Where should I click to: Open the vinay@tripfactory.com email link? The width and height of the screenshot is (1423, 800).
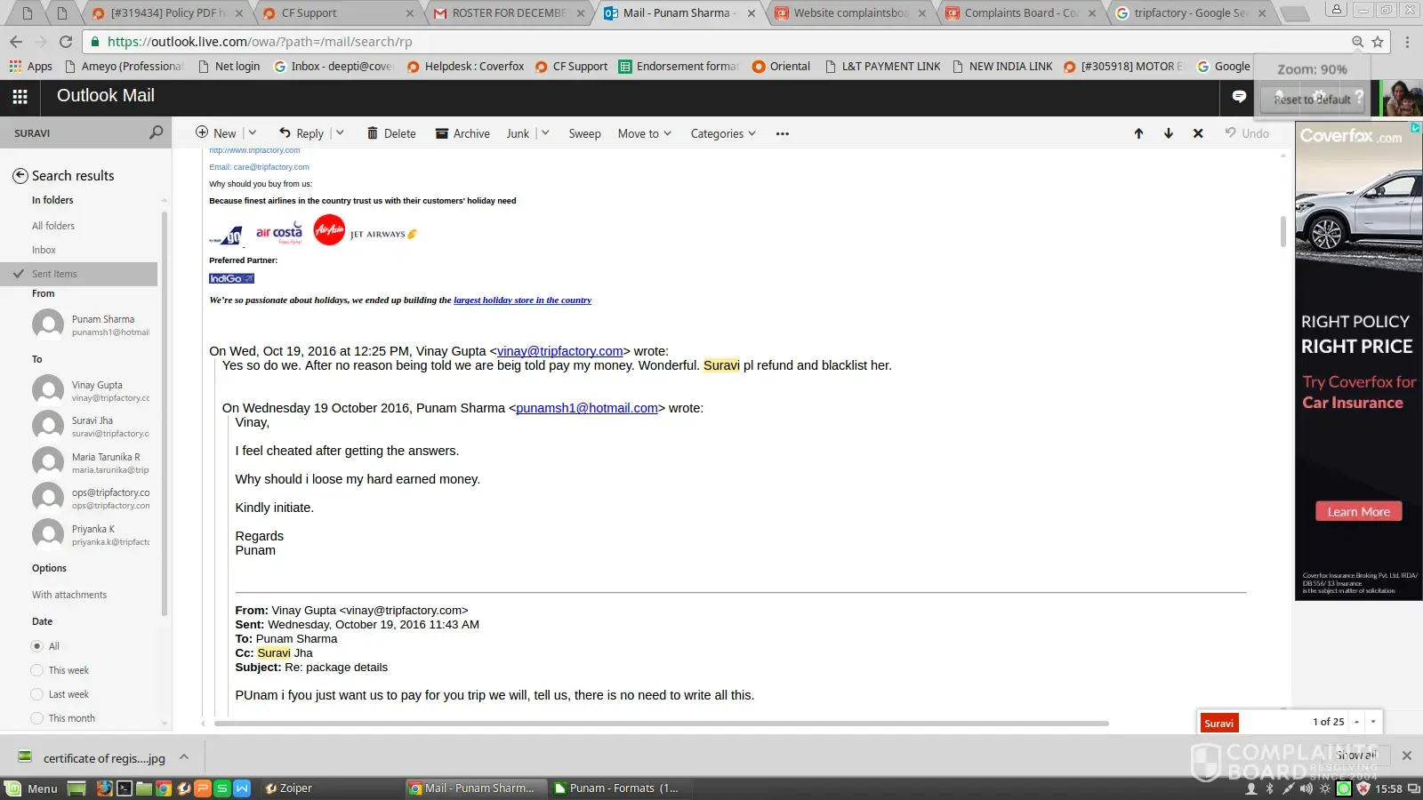tap(560, 351)
